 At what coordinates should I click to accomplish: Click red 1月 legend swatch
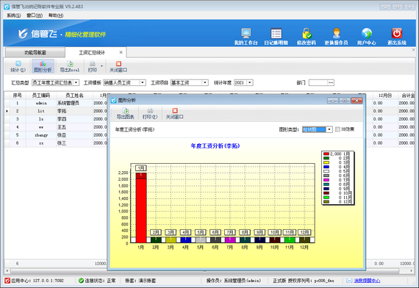tap(326, 154)
